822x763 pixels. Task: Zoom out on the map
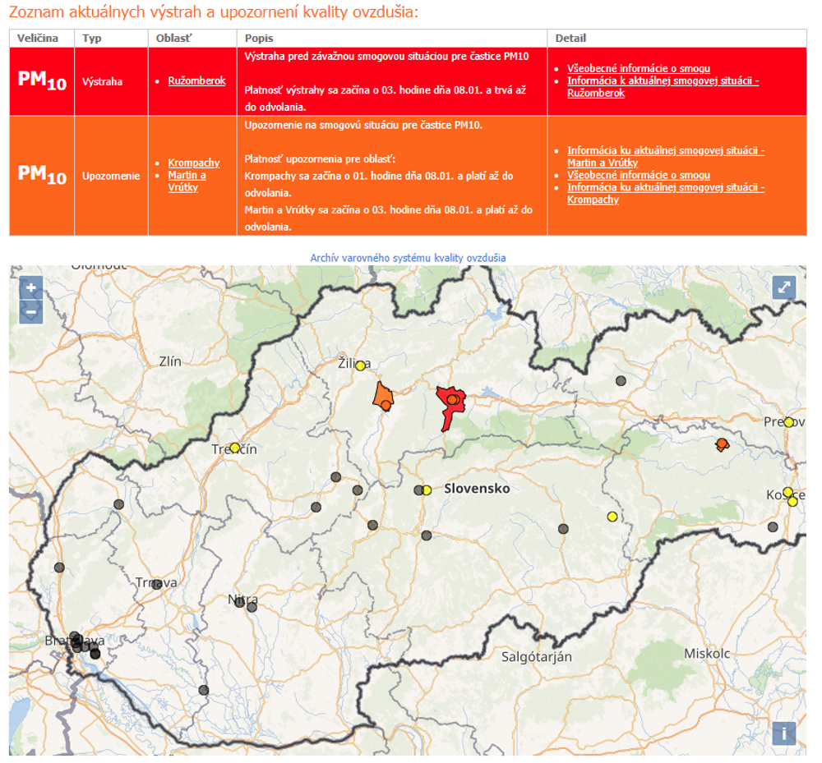click(31, 311)
